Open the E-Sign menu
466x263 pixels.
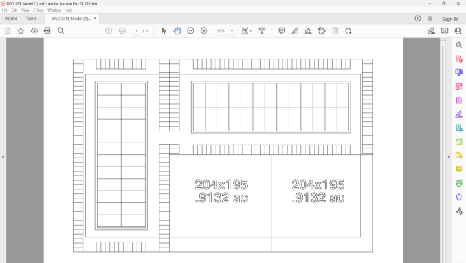point(38,10)
